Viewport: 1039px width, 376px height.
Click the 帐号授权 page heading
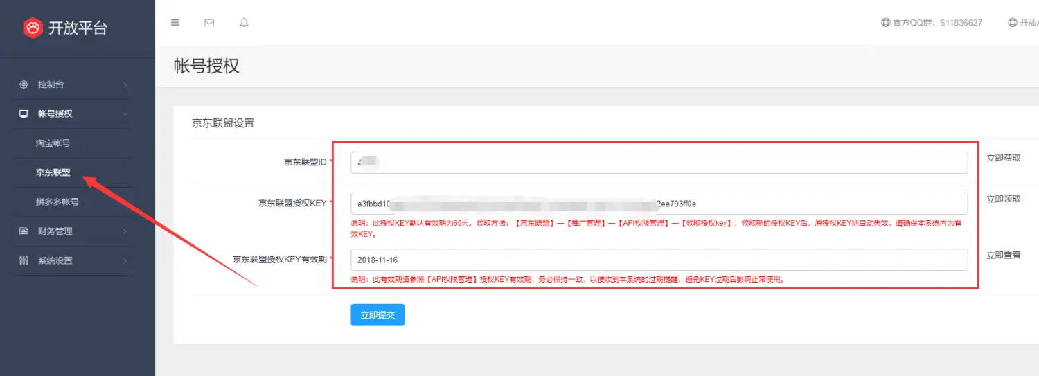pyautogui.click(x=206, y=66)
